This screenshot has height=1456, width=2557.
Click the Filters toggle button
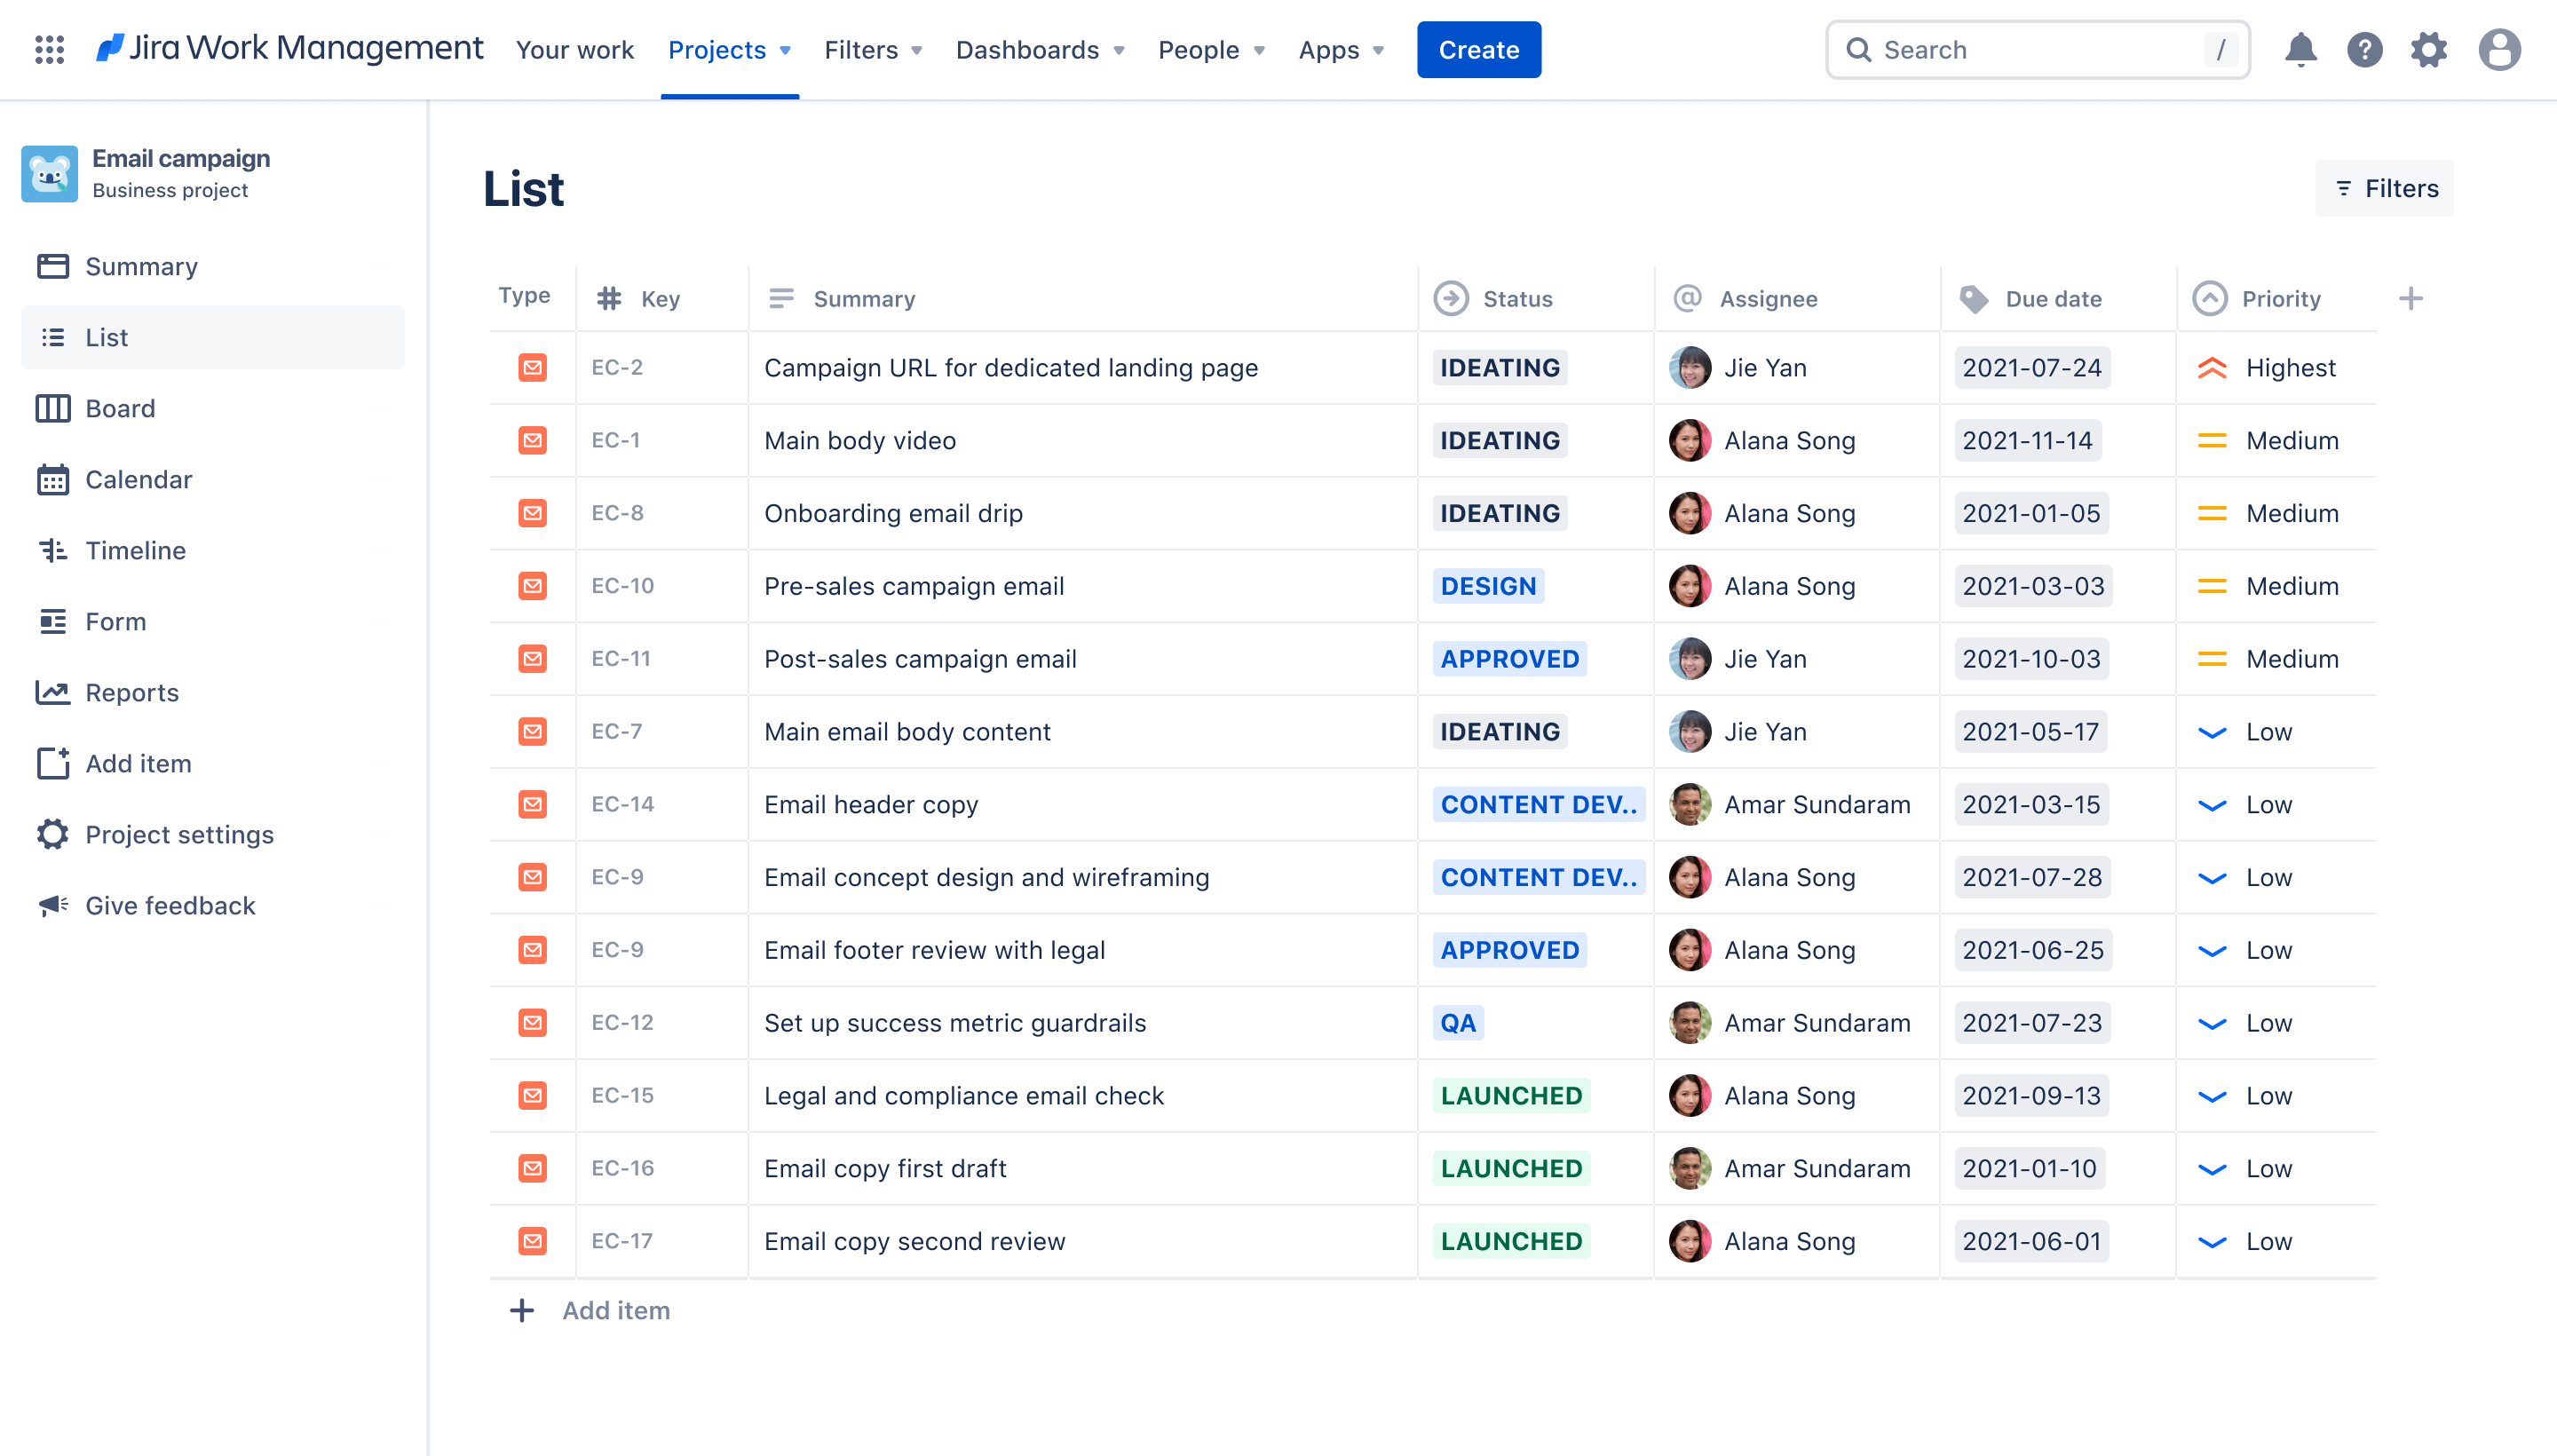[x=2385, y=188]
